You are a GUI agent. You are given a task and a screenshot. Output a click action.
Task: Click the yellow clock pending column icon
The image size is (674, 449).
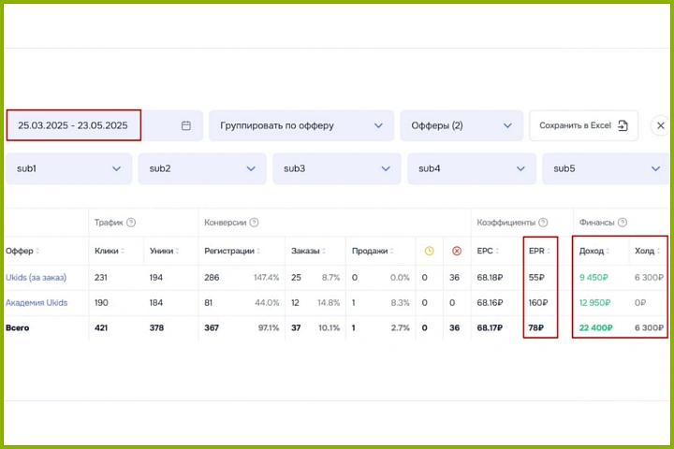pos(429,251)
